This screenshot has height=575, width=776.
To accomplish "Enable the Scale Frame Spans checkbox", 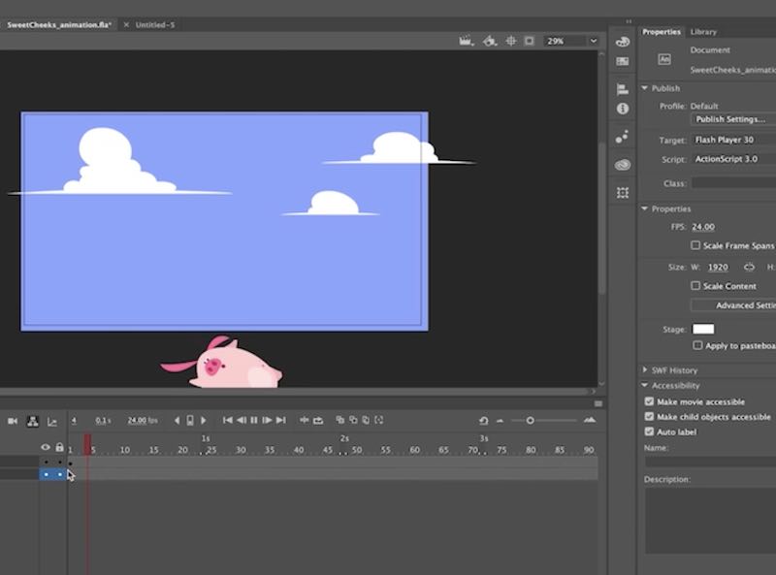I will coord(695,245).
